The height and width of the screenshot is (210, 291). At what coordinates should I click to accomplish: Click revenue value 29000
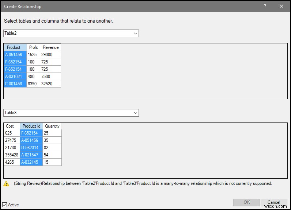tap(50, 55)
